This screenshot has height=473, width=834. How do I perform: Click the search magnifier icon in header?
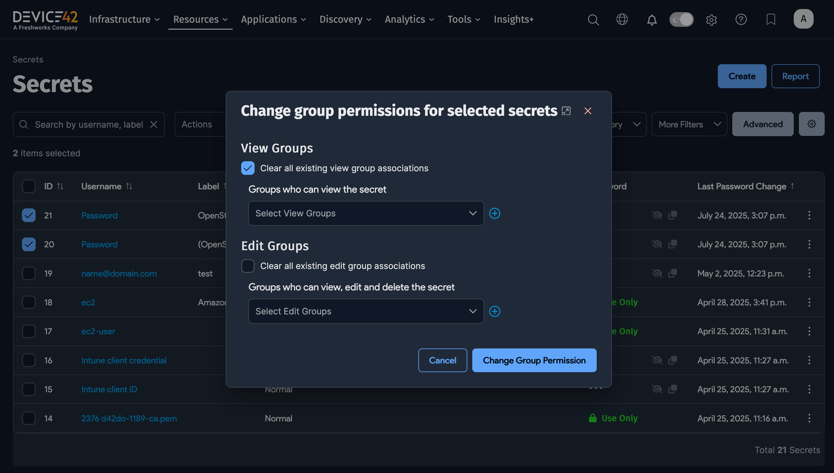[x=593, y=20]
